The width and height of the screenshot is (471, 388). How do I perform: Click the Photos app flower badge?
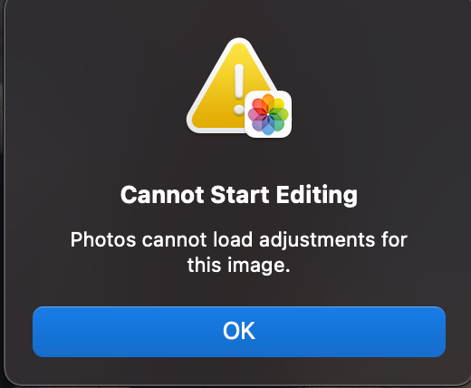(x=268, y=114)
